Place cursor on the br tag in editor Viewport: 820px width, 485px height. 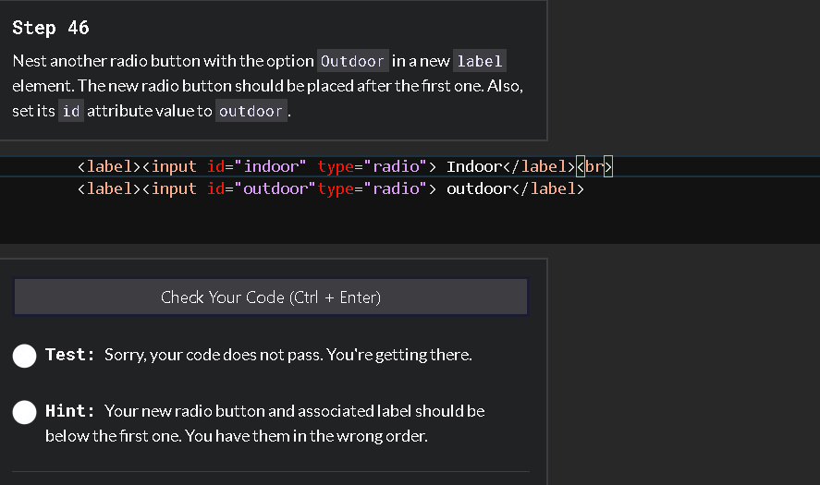click(595, 167)
